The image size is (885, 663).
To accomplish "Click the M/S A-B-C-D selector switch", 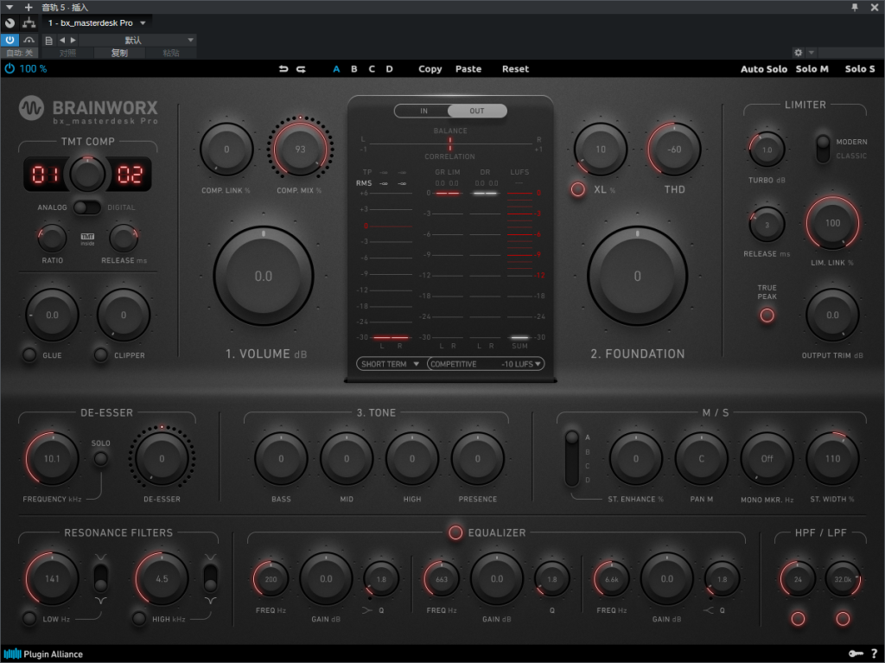I will [572, 458].
